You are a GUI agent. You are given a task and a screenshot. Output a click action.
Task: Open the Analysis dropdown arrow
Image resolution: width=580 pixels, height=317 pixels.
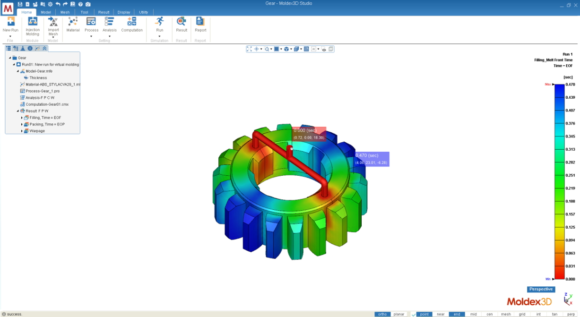pos(110,36)
